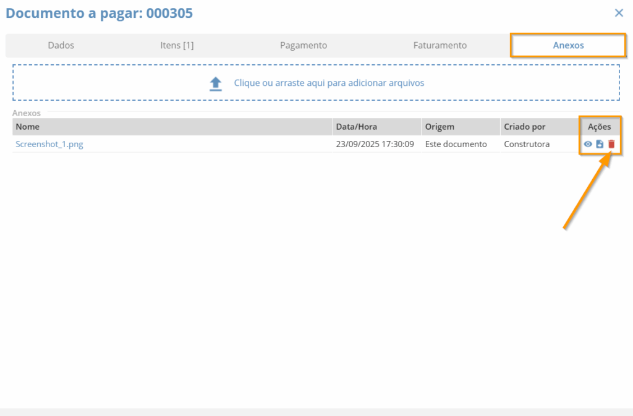Viewport: 633px width, 416px height.
Task: Go to the Pagamento tab
Action: pos(304,45)
